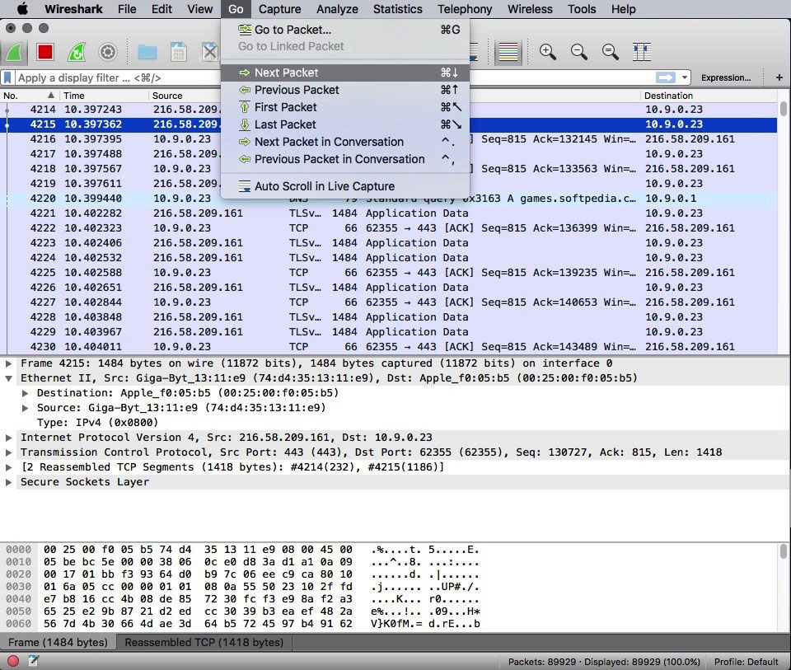Screen dimensions: 791x670
Task: Expand Transmission Control Protocol row
Action: click(8, 452)
